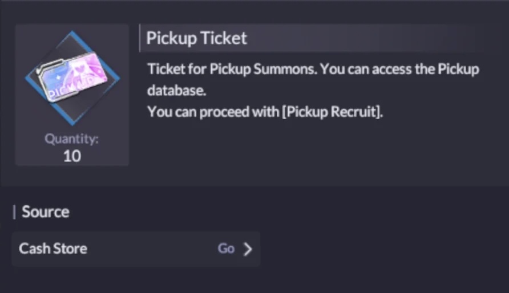The width and height of the screenshot is (509, 293).
Task: Click the blue diamond frame's bottom corner
Action: 72,125
